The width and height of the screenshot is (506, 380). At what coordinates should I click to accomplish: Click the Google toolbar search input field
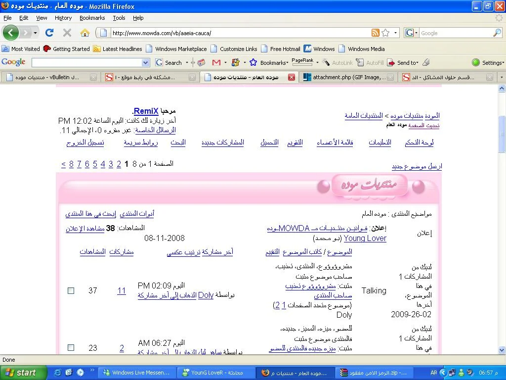pos(86,63)
